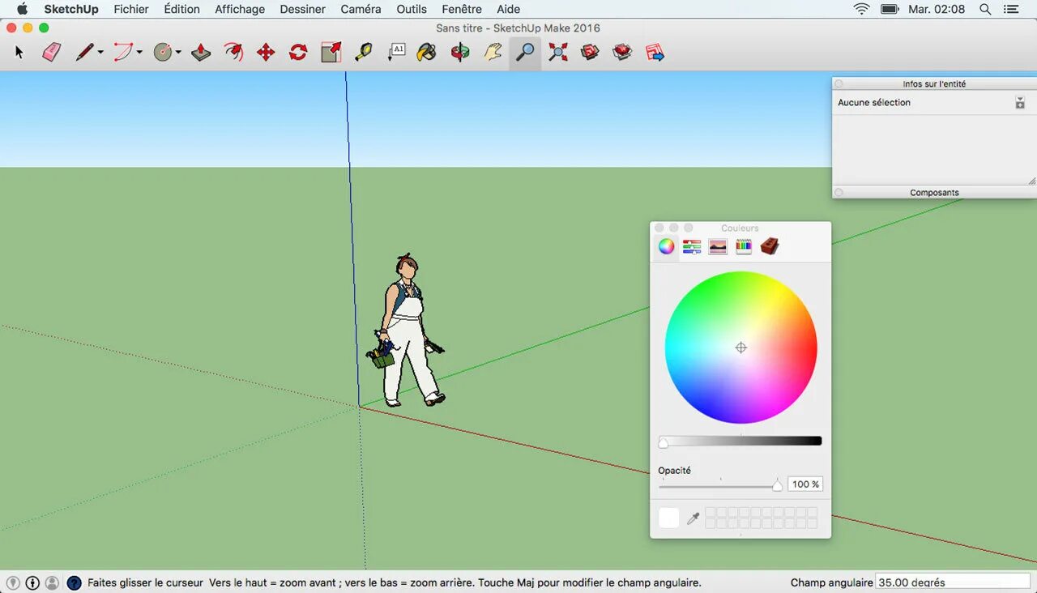Open the Aide menu
Image resolution: width=1037 pixels, height=593 pixels.
(509, 9)
